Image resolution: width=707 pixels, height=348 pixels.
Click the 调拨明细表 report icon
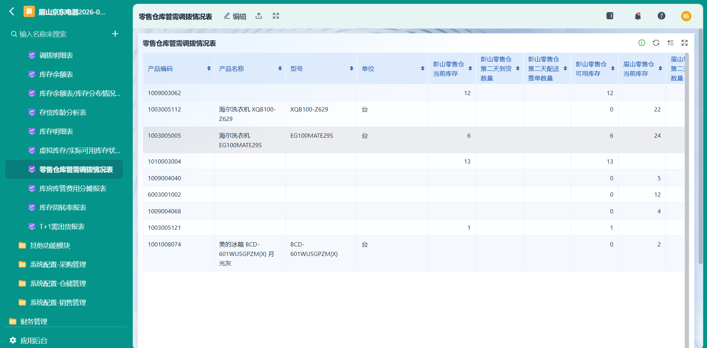pyautogui.click(x=32, y=55)
